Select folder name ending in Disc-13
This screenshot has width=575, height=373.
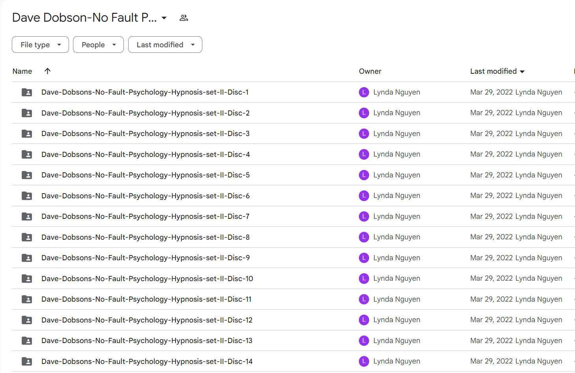coord(147,341)
